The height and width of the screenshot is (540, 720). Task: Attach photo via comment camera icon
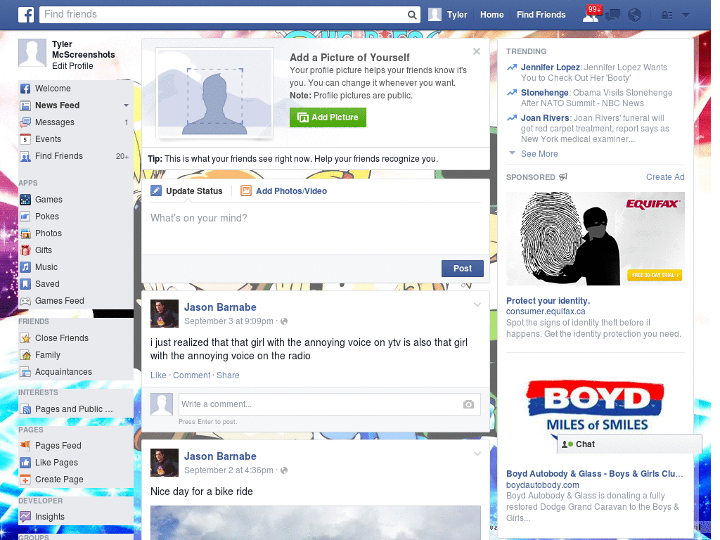[468, 404]
